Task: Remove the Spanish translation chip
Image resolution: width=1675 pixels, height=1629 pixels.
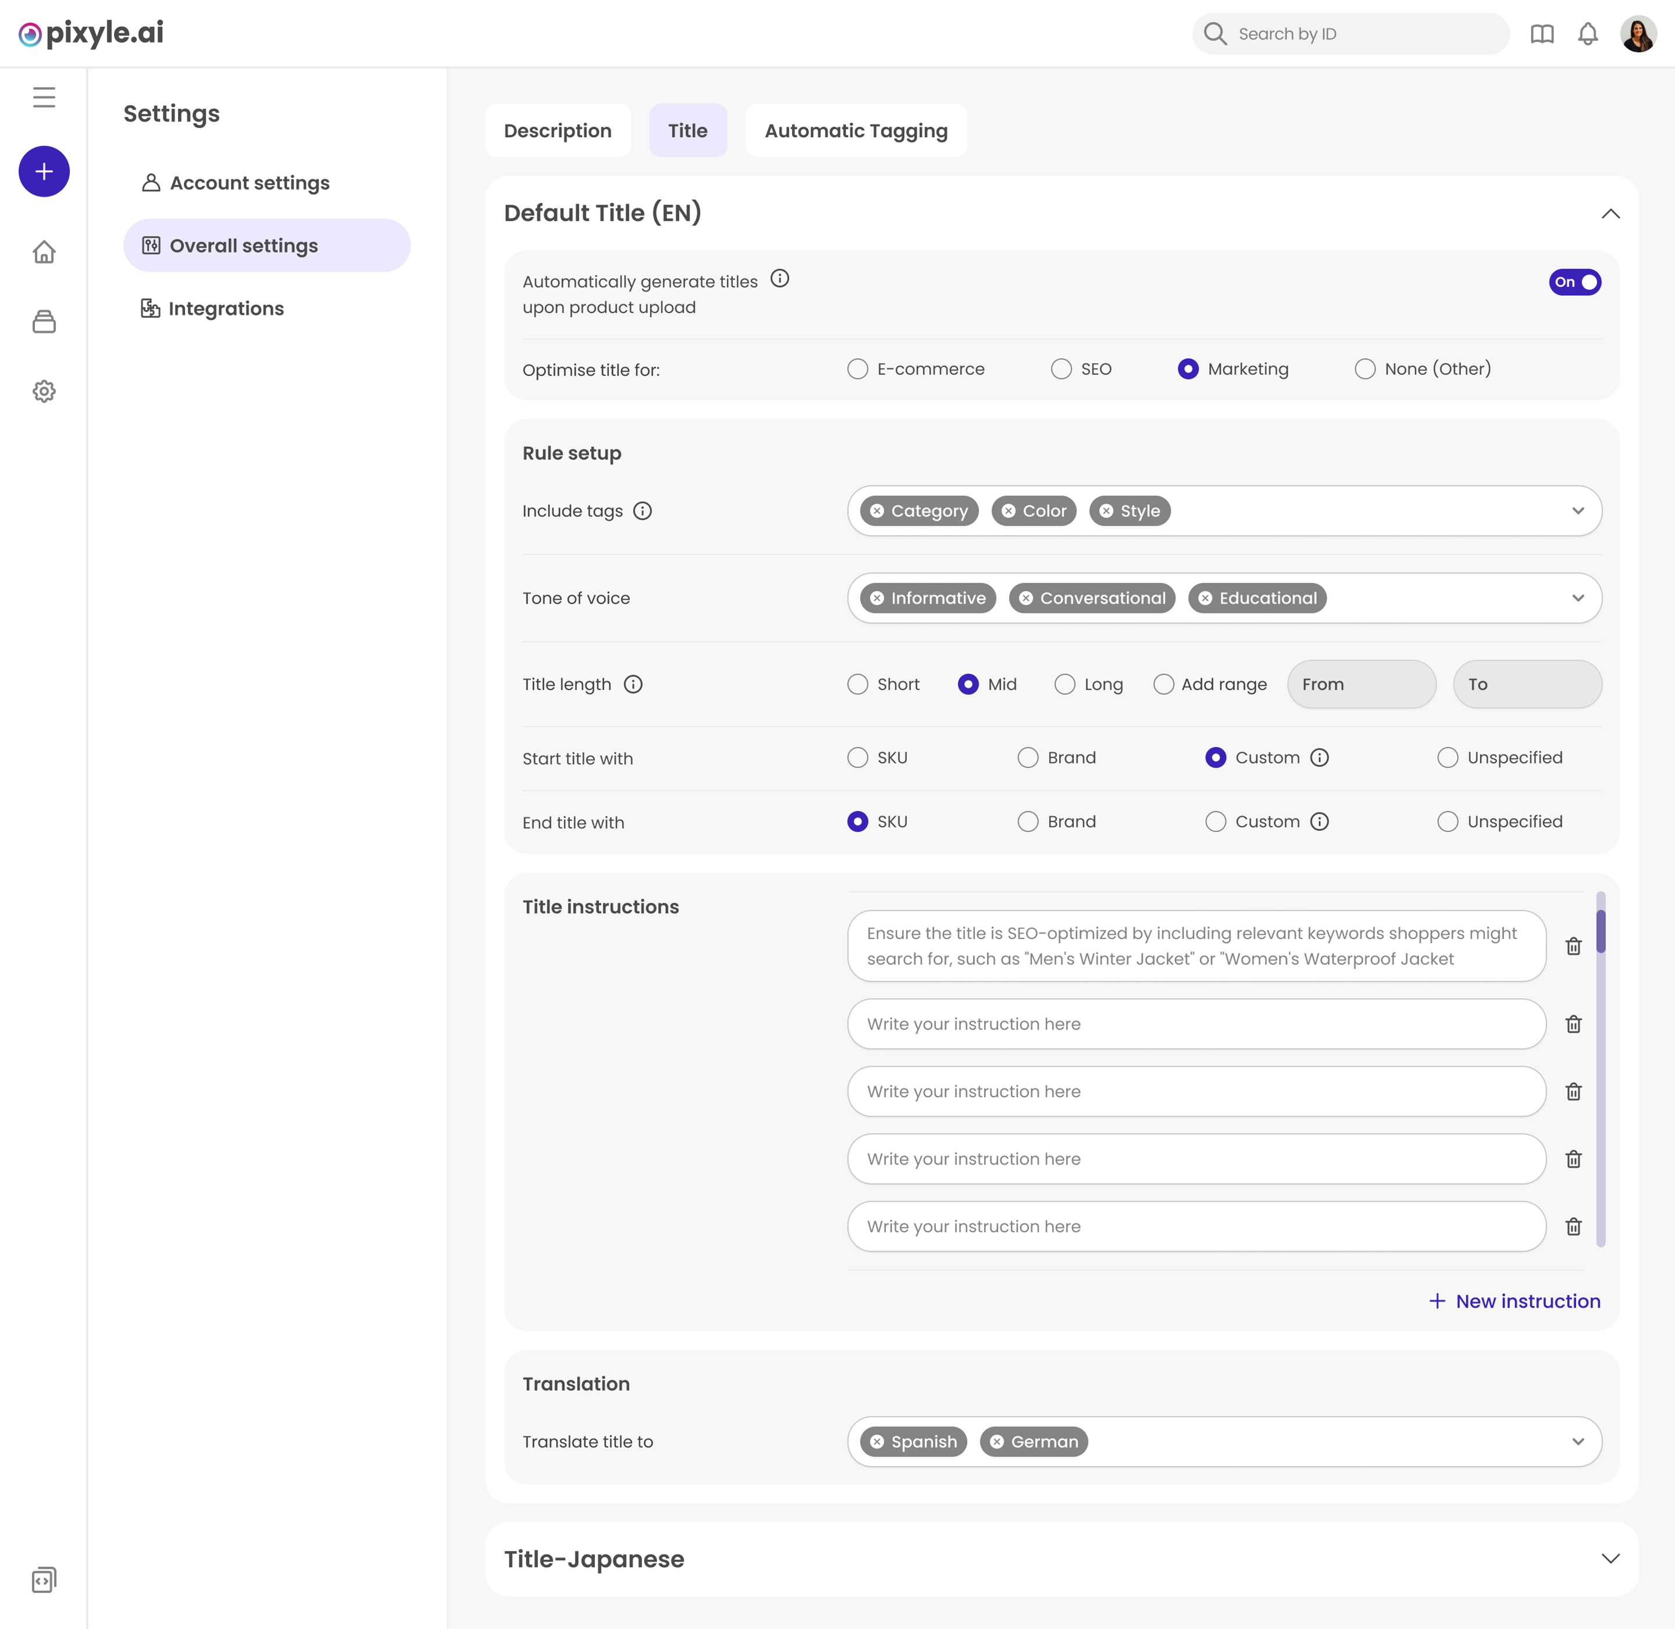Action: point(876,1442)
